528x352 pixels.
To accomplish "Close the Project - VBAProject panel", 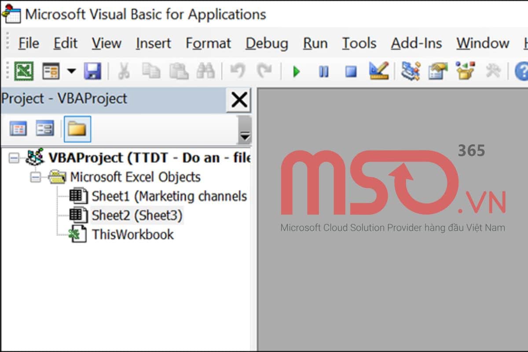I will coord(239,100).
